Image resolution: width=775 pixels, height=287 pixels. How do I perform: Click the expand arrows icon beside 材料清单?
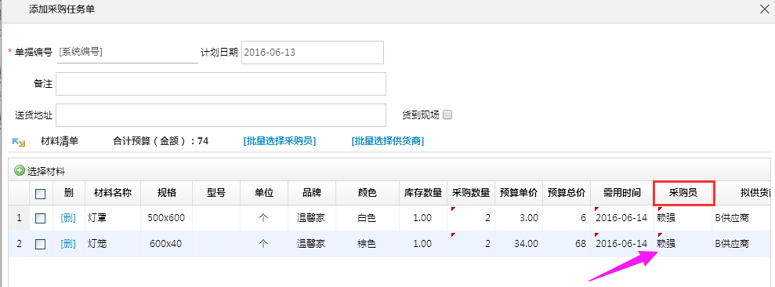tap(18, 142)
